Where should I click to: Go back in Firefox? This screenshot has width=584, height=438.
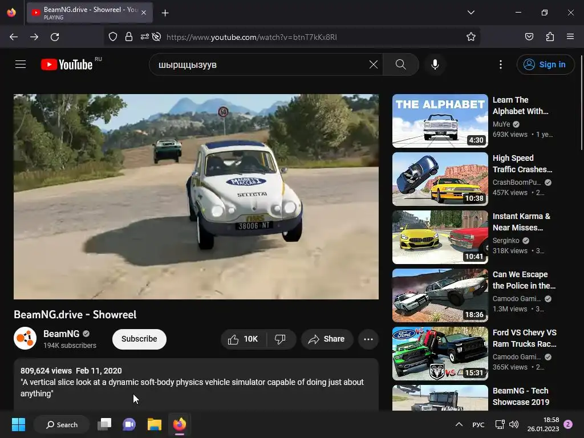click(x=14, y=37)
